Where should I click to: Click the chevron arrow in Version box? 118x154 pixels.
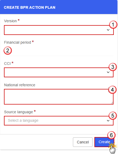(108, 30)
